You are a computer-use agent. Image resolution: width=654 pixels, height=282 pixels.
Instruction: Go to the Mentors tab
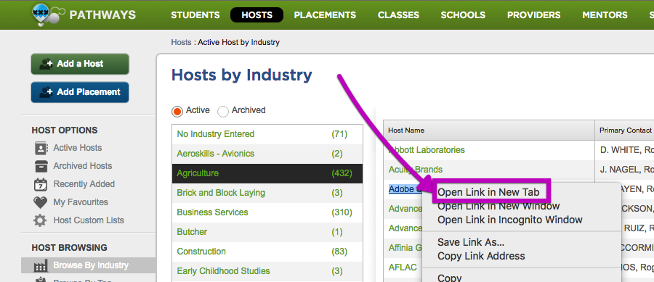pos(605,15)
